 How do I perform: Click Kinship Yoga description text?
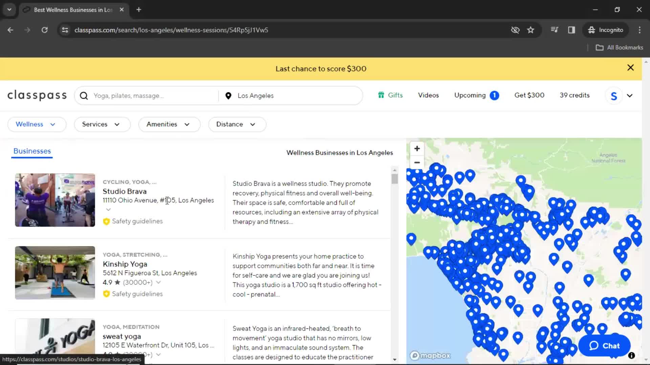point(307,275)
